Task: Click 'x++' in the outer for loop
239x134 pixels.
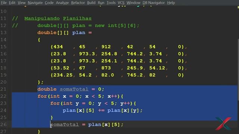Action: pyautogui.click(x=112, y=96)
